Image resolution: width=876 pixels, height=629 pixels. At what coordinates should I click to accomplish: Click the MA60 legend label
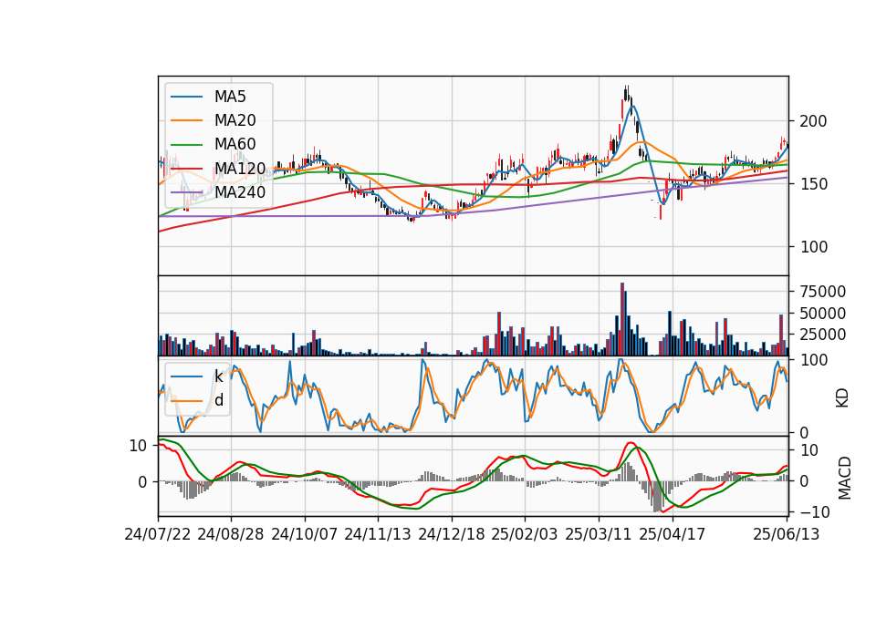235,144
